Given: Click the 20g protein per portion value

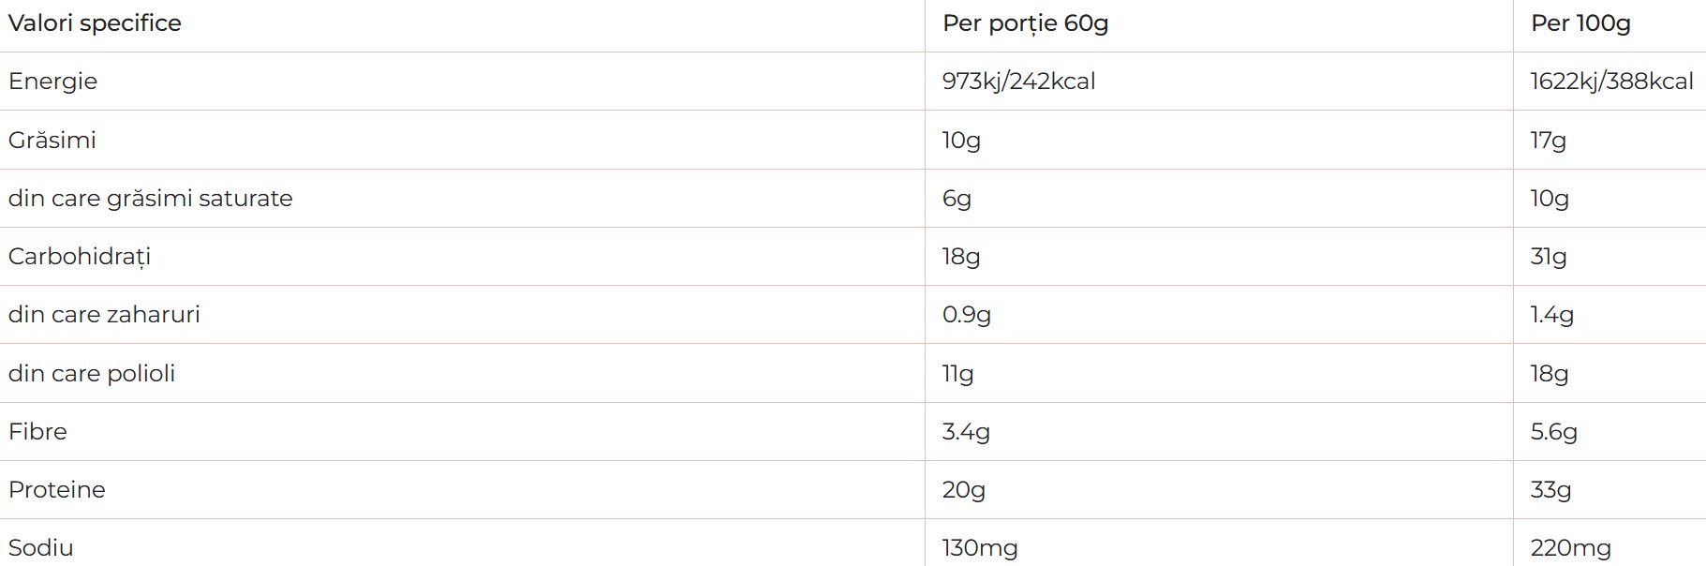Looking at the screenshot, I should (963, 490).
